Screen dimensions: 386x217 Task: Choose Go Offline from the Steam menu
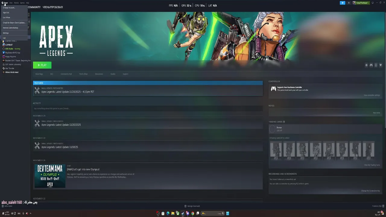coord(14,17)
